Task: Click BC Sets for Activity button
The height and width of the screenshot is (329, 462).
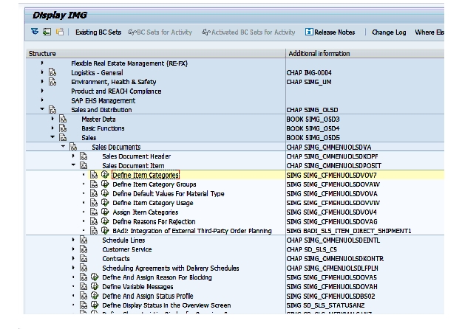Action: tap(160, 32)
